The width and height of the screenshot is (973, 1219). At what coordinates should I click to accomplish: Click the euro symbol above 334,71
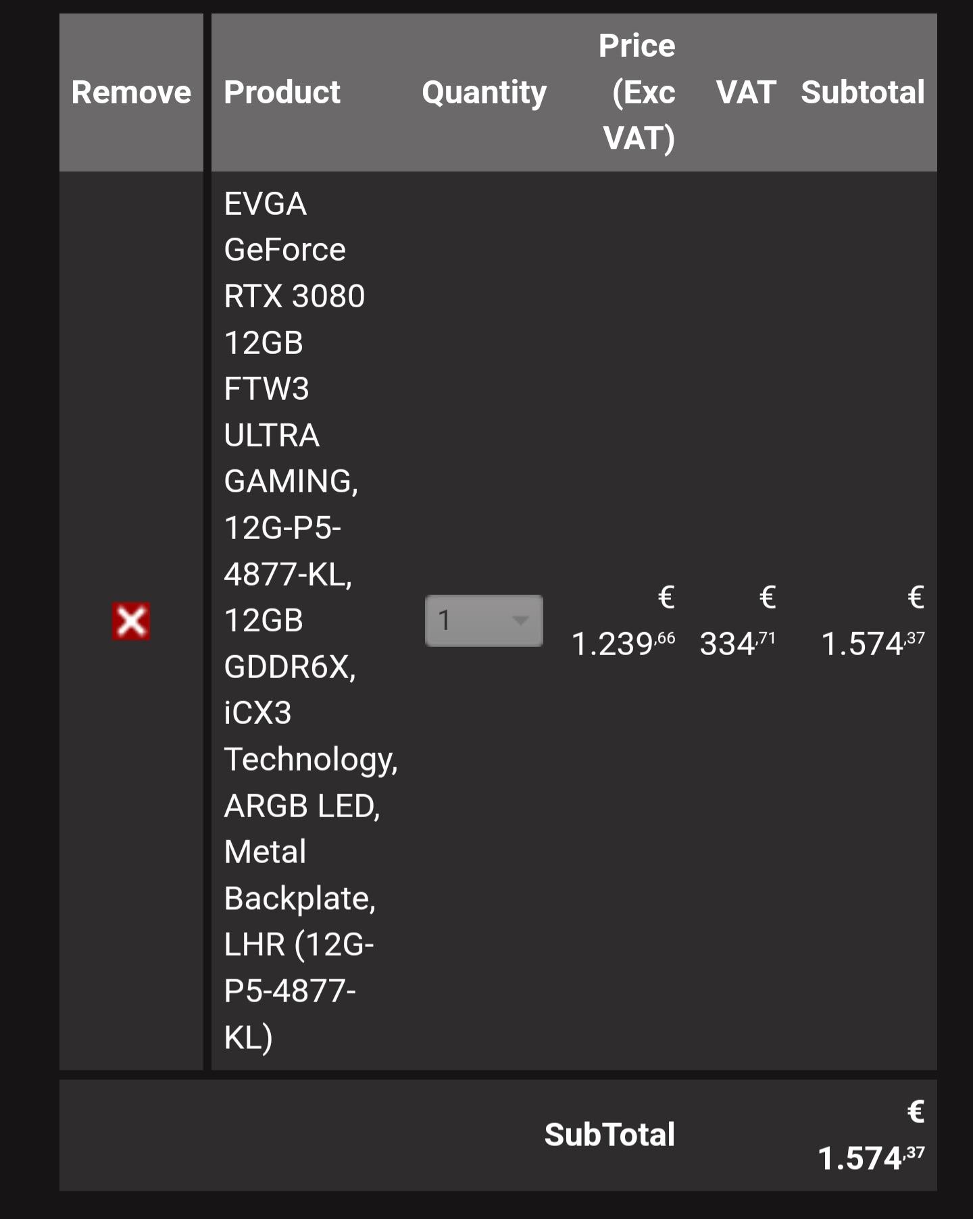[767, 597]
